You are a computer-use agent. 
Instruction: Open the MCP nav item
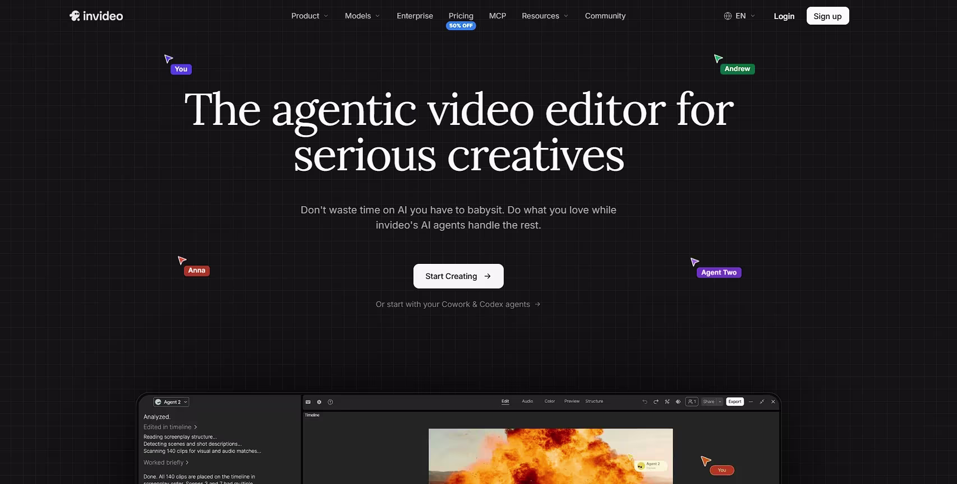(498, 16)
